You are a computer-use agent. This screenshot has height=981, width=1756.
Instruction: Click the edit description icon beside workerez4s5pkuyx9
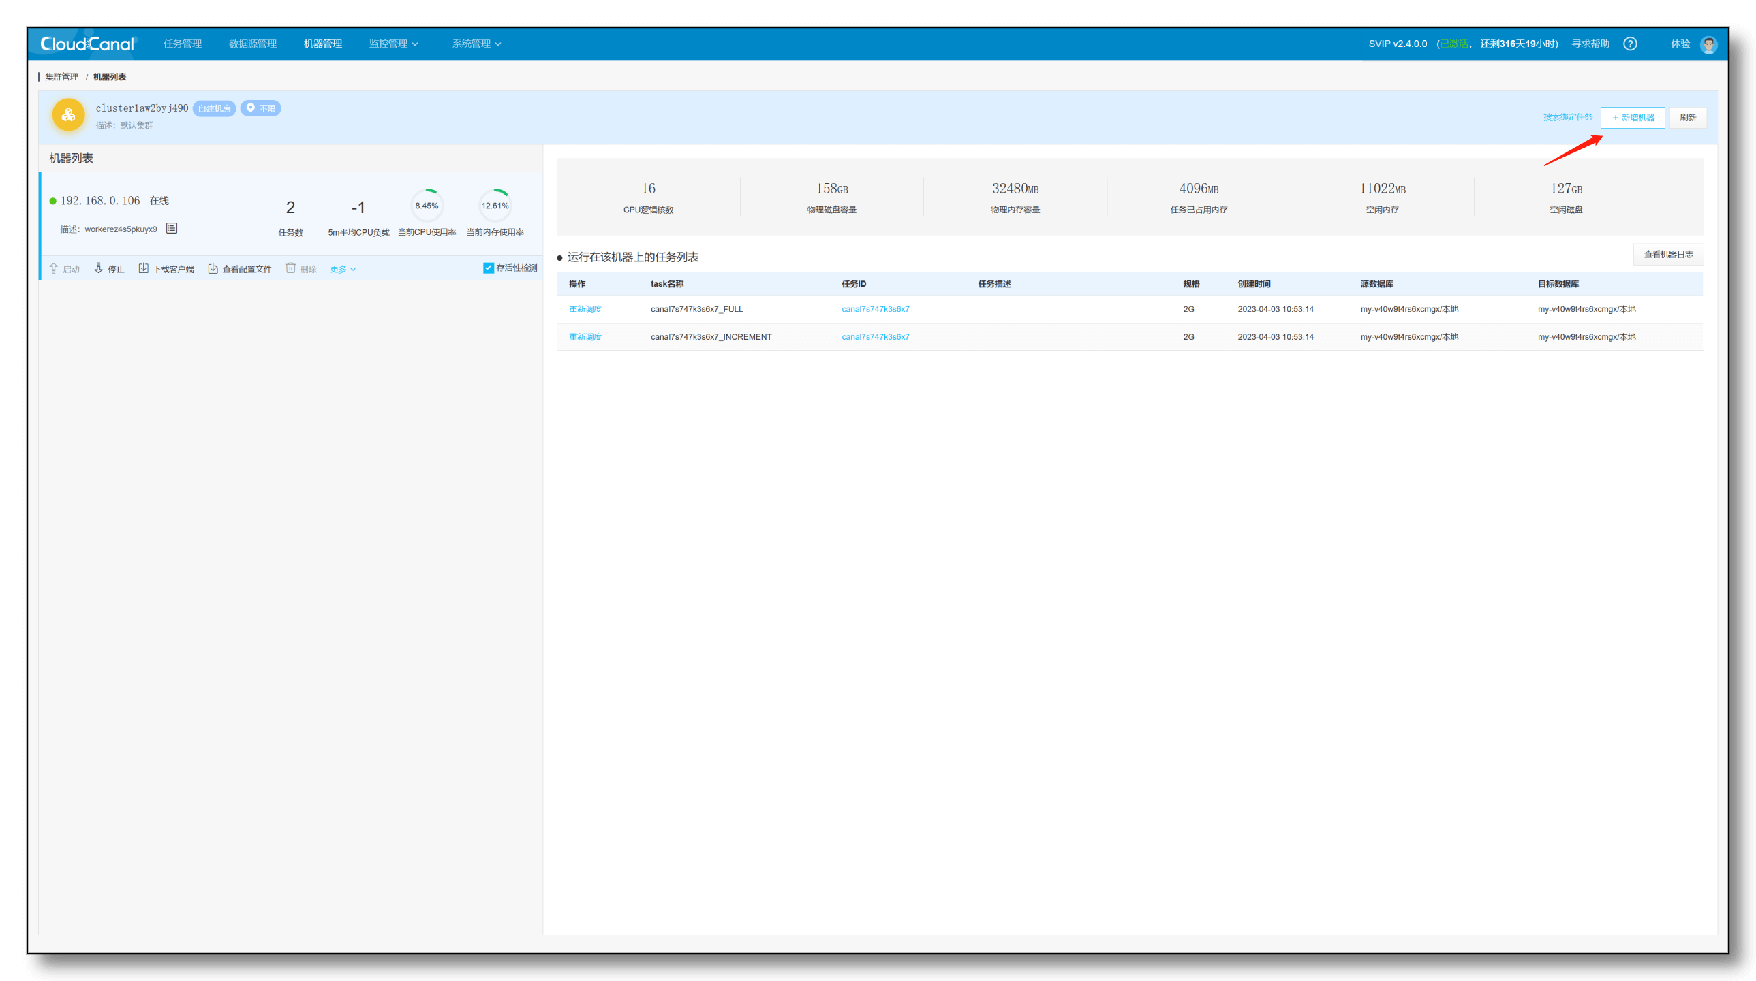pos(172,228)
